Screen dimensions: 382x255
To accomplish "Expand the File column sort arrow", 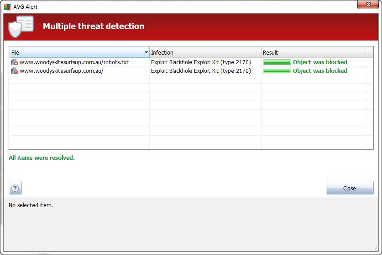I will point(146,53).
